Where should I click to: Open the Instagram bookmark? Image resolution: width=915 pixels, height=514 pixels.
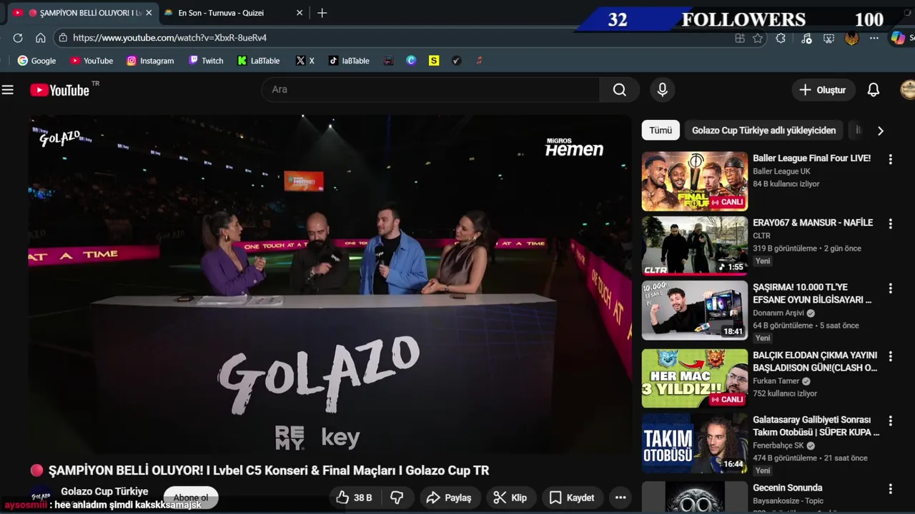[x=150, y=61]
